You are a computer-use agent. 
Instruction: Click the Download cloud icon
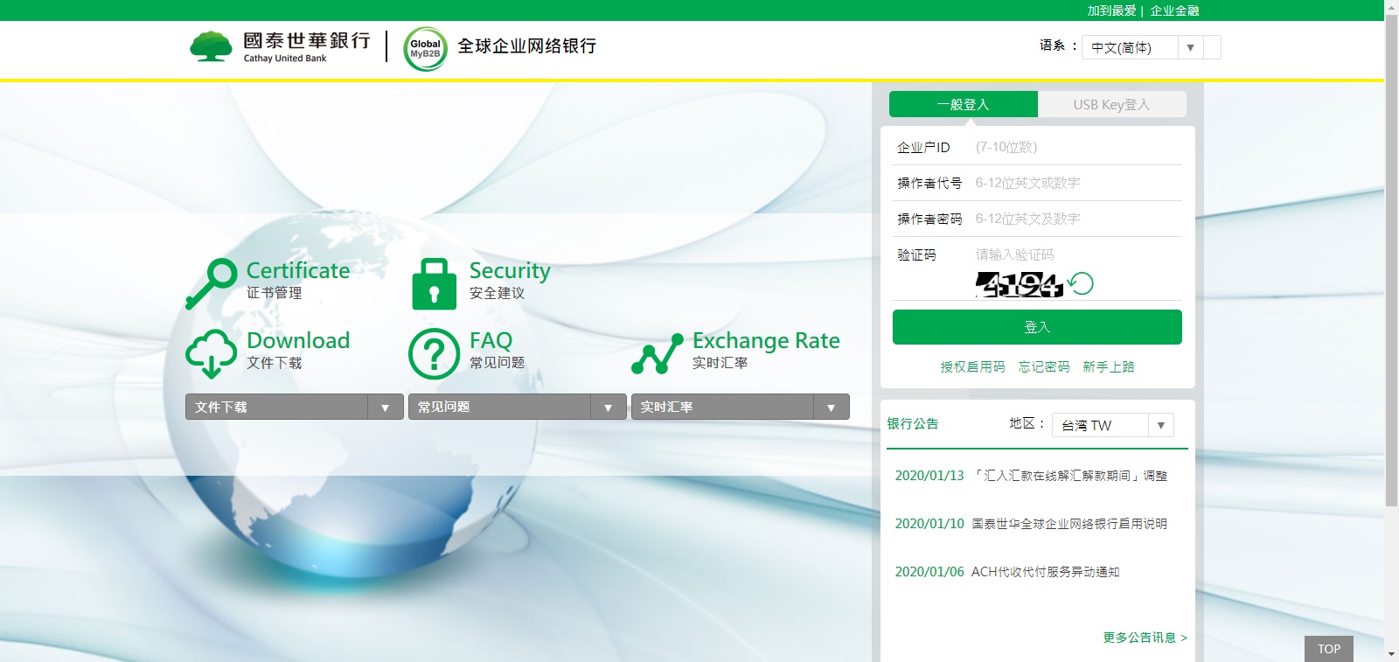[x=211, y=353]
